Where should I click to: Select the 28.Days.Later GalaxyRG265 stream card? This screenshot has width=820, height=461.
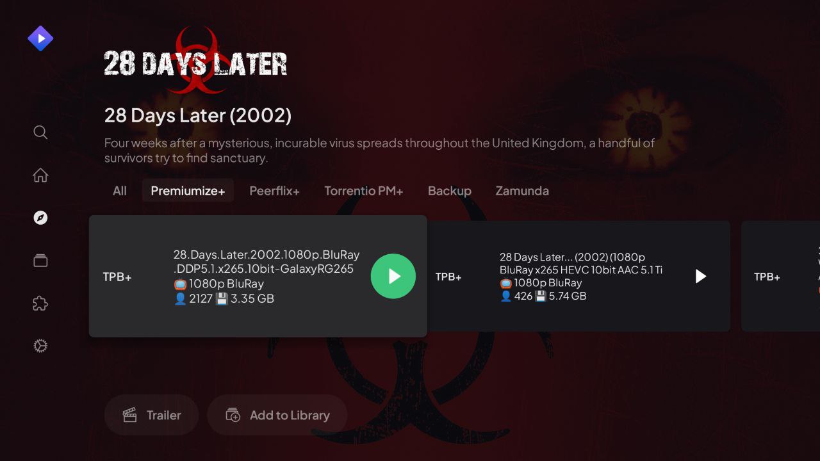[x=258, y=276]
